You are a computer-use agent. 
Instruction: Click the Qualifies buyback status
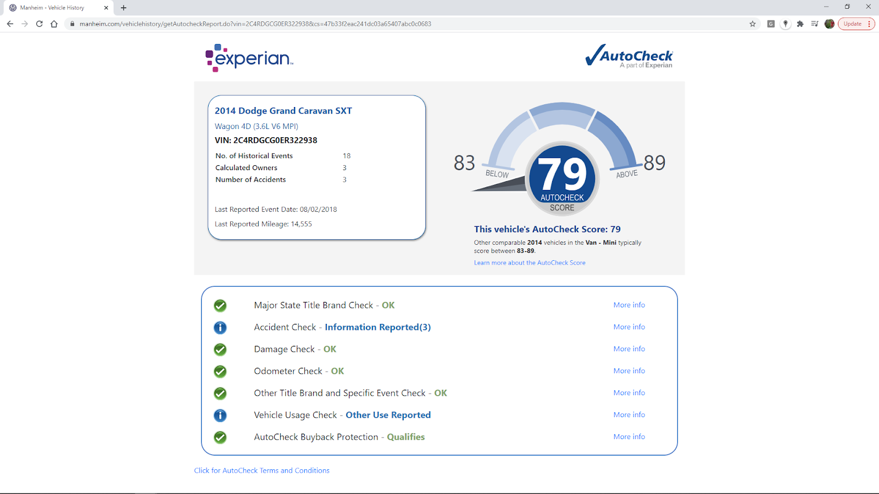point(406,437)
